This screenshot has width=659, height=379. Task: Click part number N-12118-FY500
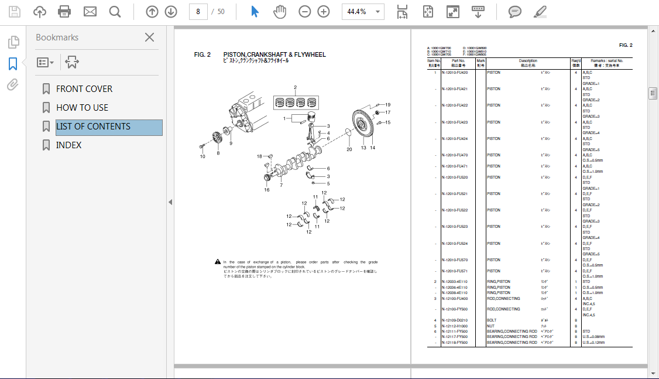pyautogui.click(x=455, y=343)
